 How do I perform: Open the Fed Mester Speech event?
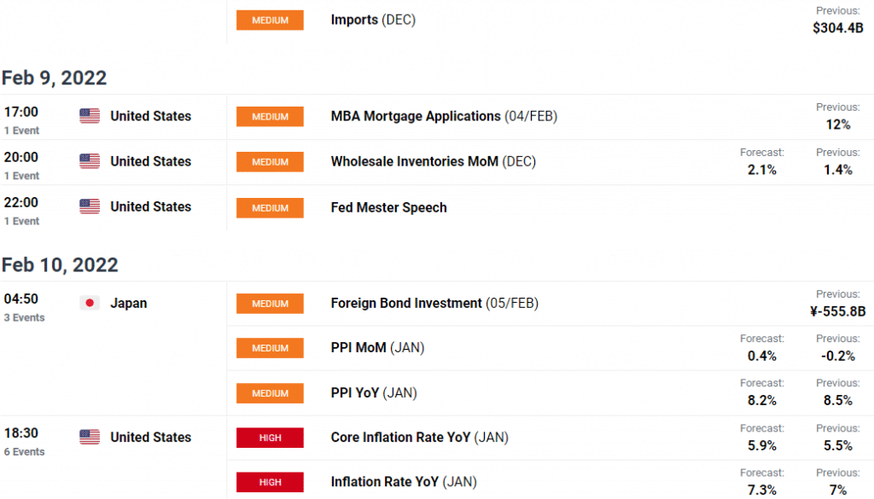pyautogui.click(x=388, y=207)
